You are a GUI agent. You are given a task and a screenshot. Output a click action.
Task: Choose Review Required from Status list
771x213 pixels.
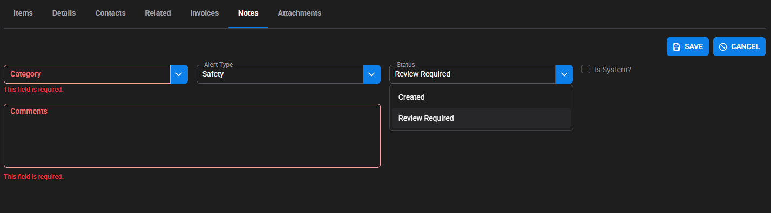click(x=481, y=118)
